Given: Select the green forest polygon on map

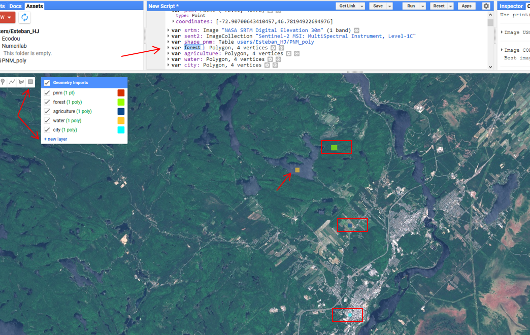Looking at the screenshot, I should coord(334,147).
